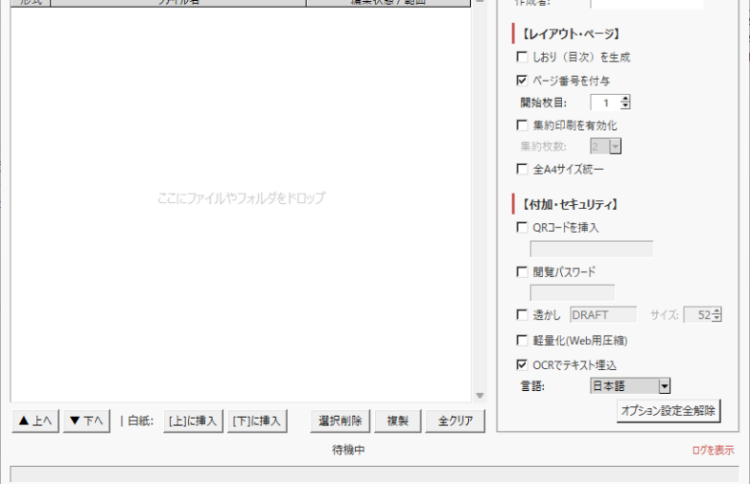Uncheck ページ番号を付与 checkbox

(x=522, y=82)
